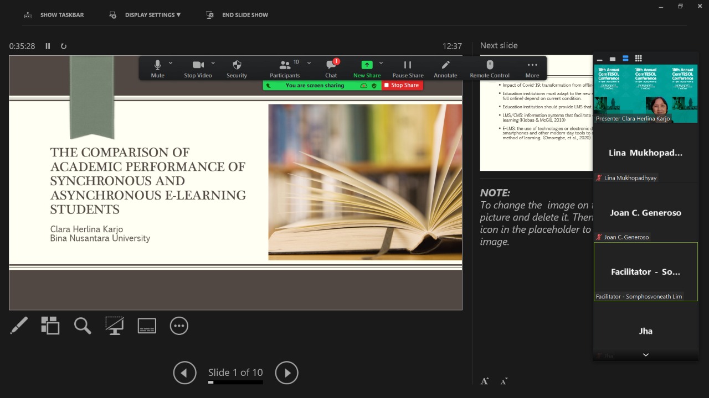This screenshot has height=398, width=709.
Task: Open the More options menu
Action: point(532,69)
